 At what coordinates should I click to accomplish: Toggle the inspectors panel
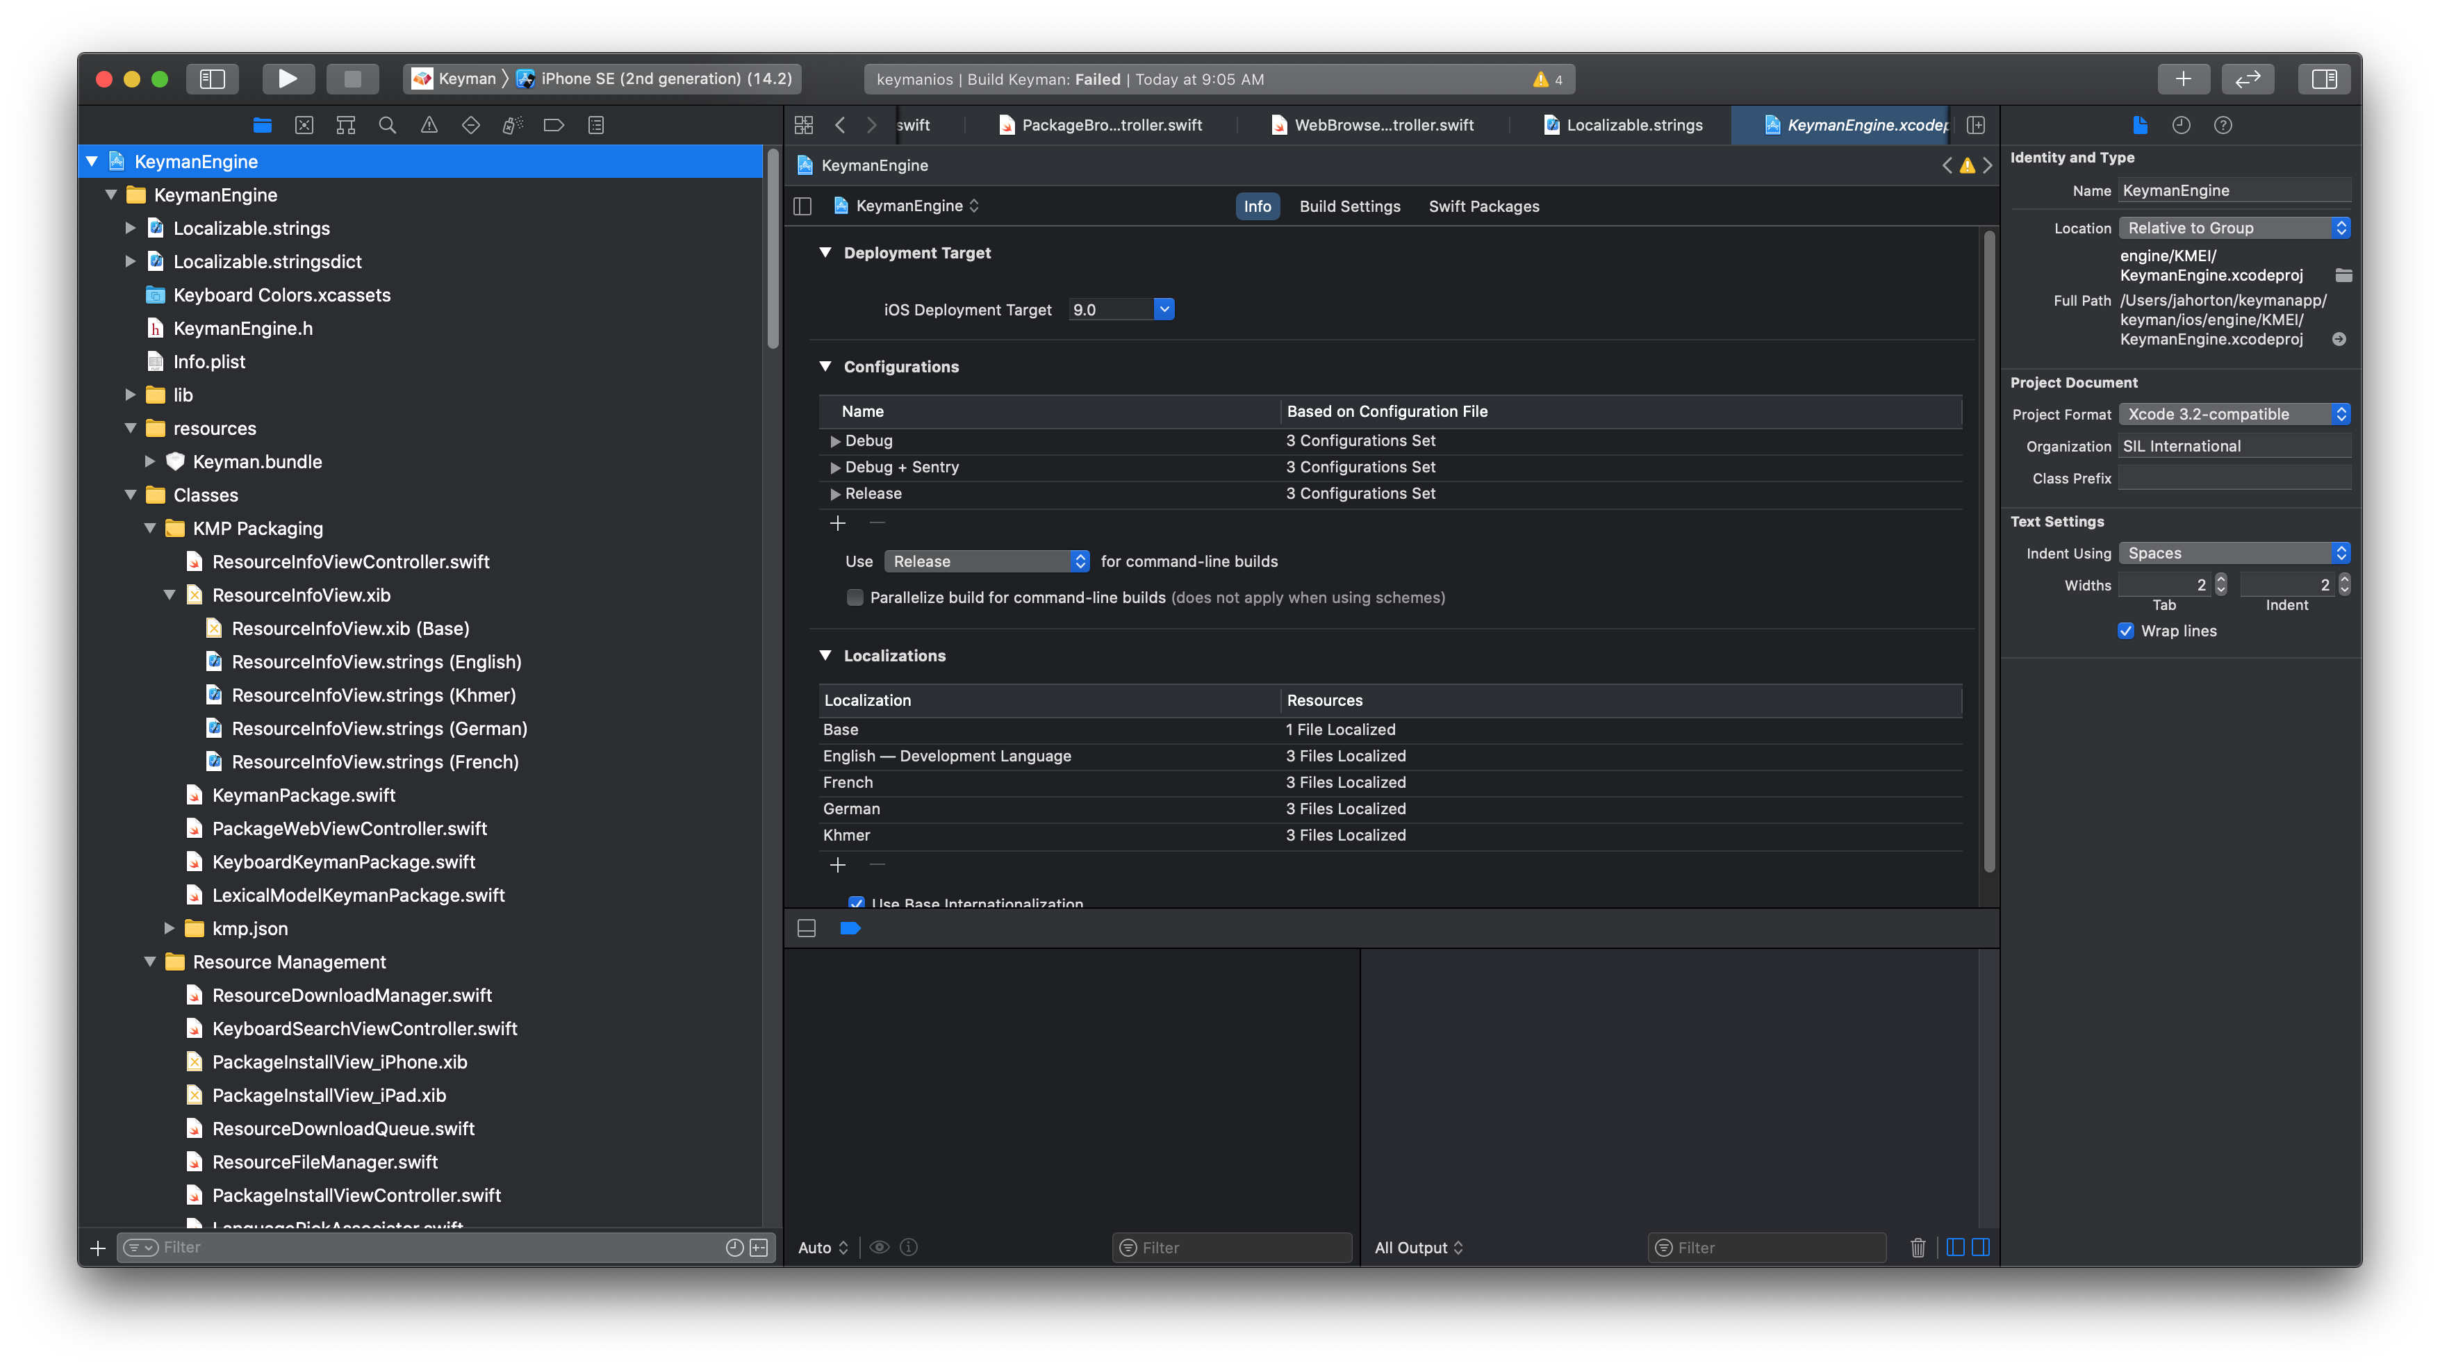point(2323,79)
